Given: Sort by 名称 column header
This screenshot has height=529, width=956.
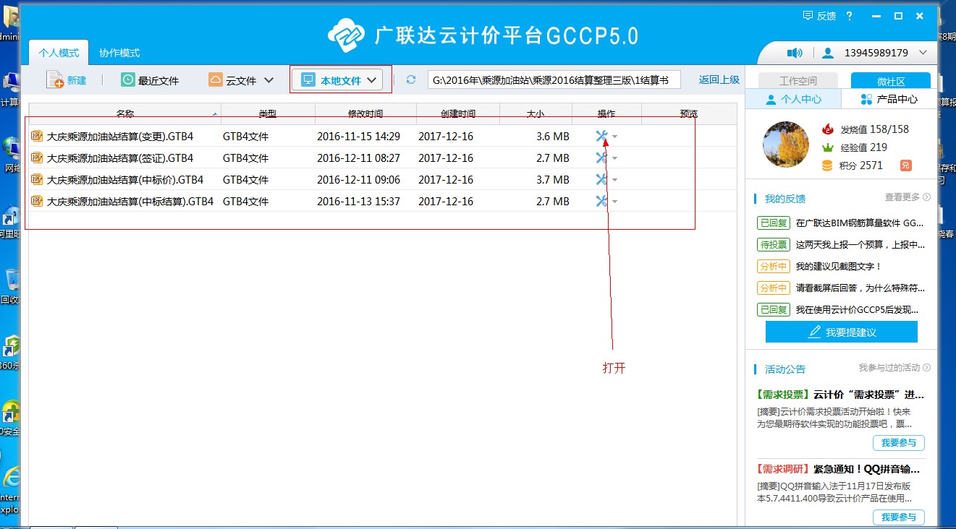Looking at the screenshot, I should tap(125, 113).
